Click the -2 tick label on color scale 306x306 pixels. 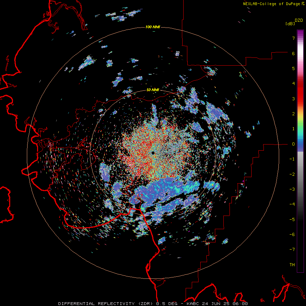point(292,174)
